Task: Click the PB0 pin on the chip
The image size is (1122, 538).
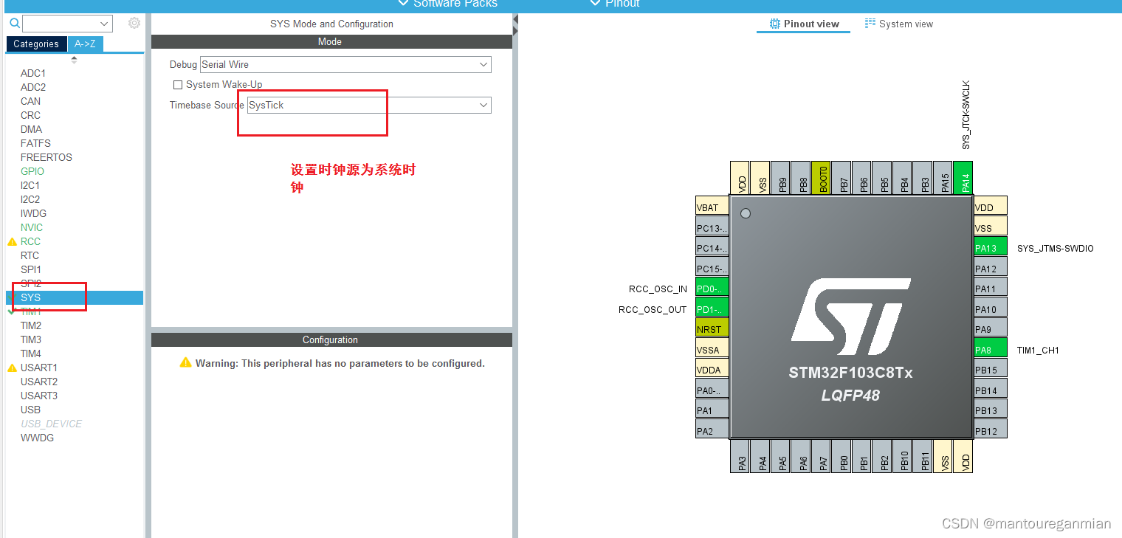Action: [x=841, y=456]
